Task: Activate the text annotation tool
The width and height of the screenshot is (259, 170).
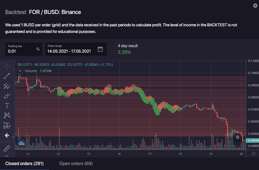Action: (7, 106)
